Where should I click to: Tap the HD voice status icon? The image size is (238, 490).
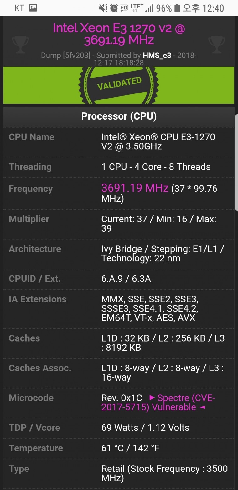pos(124,8)
